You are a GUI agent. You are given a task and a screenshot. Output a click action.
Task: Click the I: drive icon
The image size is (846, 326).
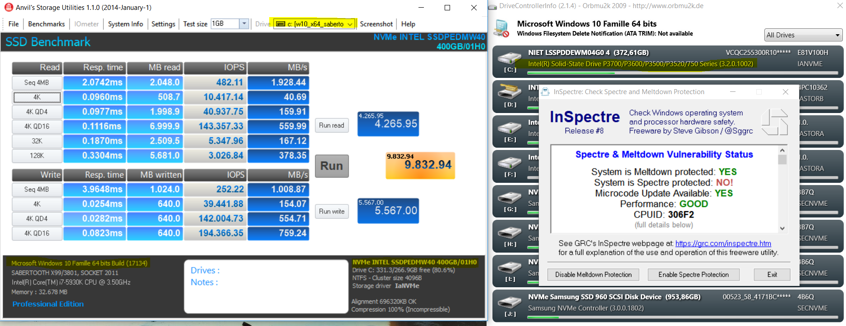click(x=510, y=268)
